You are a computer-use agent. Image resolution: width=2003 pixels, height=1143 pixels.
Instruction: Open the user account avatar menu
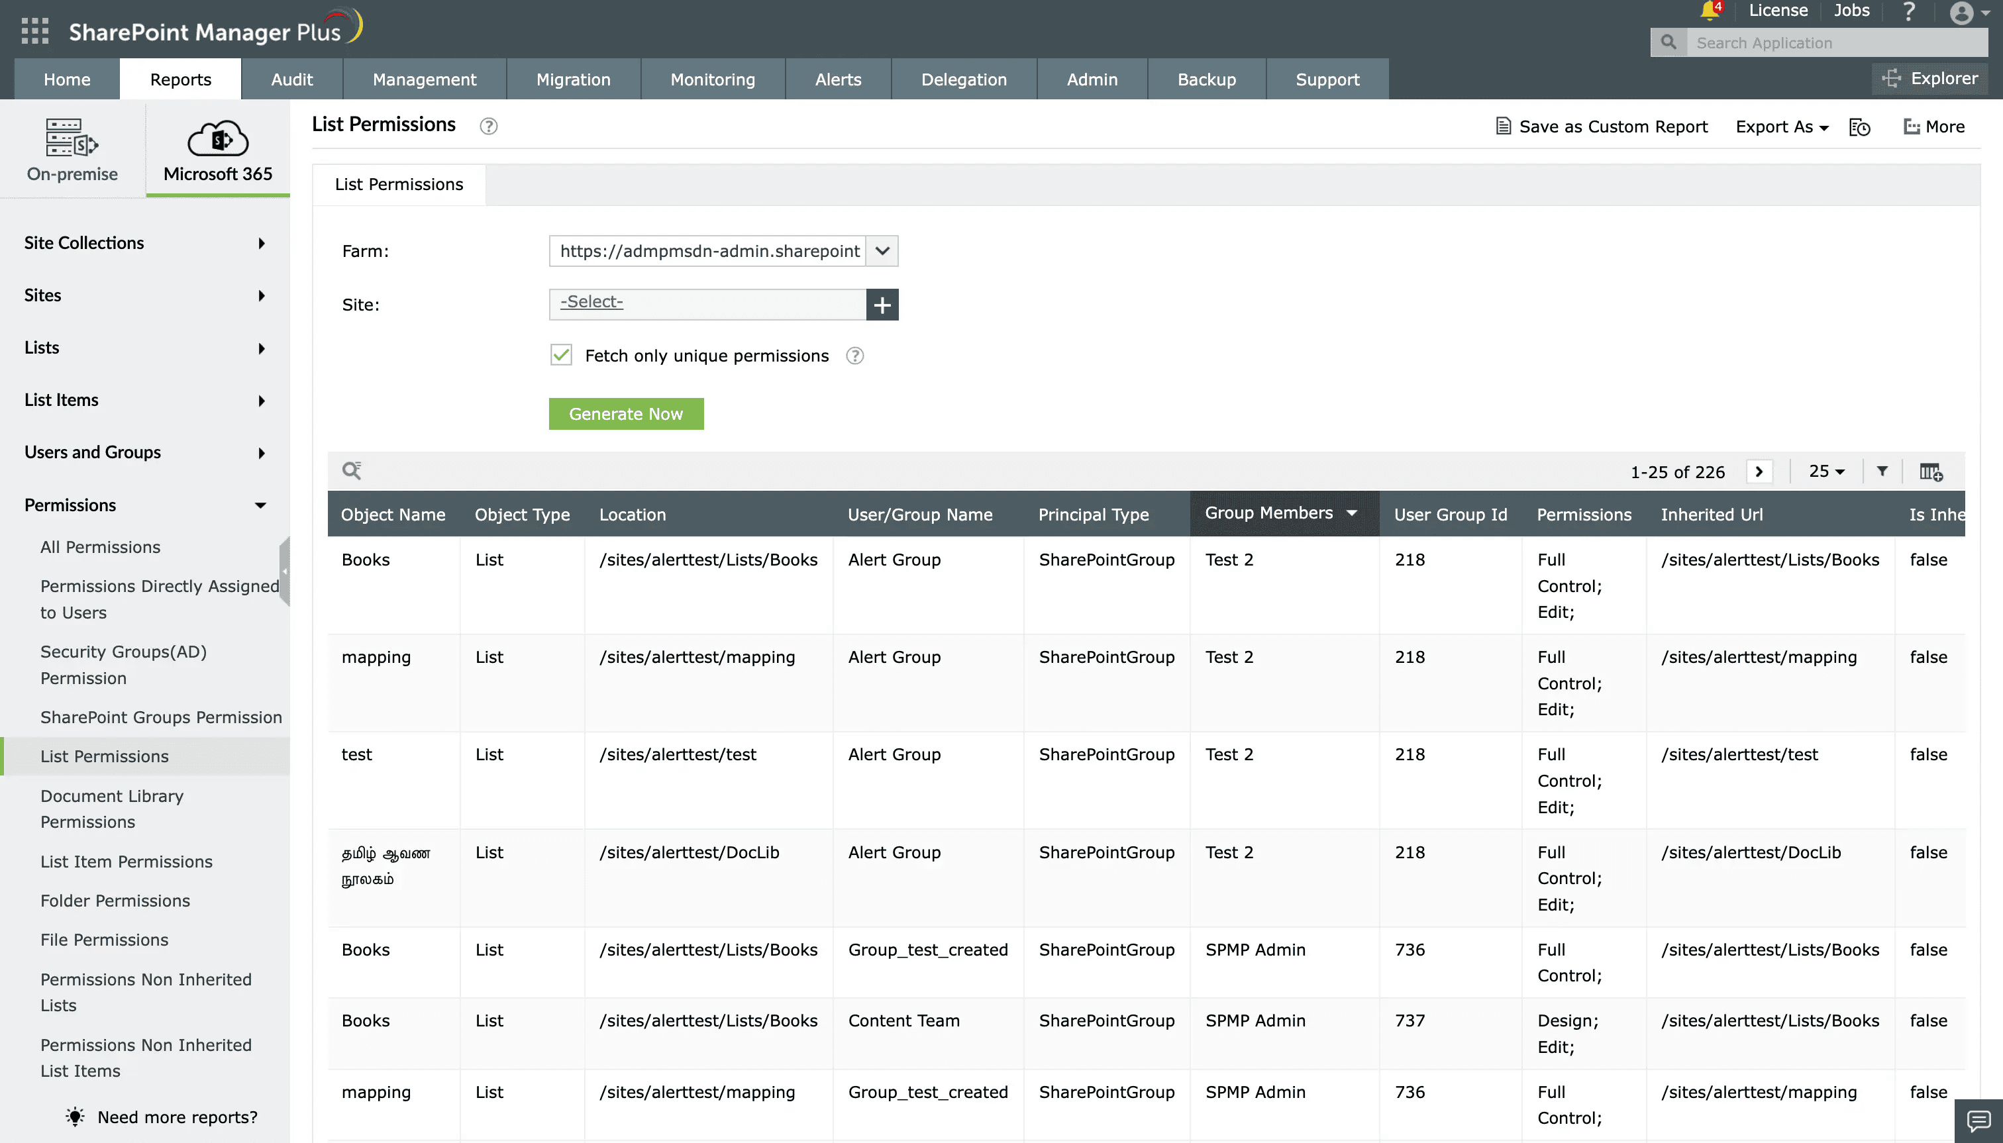[x=1969, y=13]
